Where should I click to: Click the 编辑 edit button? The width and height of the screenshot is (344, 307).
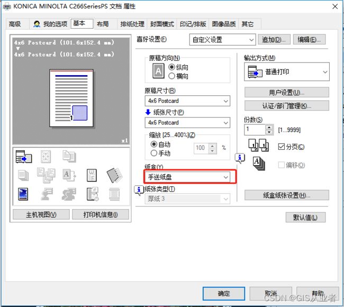pyautogui.click(x=309, y=40)
